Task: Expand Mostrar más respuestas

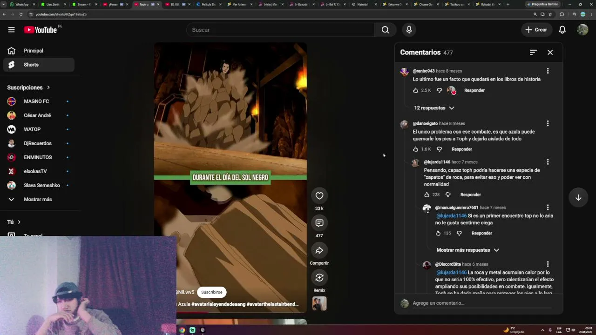Action: tap(467, 250)
